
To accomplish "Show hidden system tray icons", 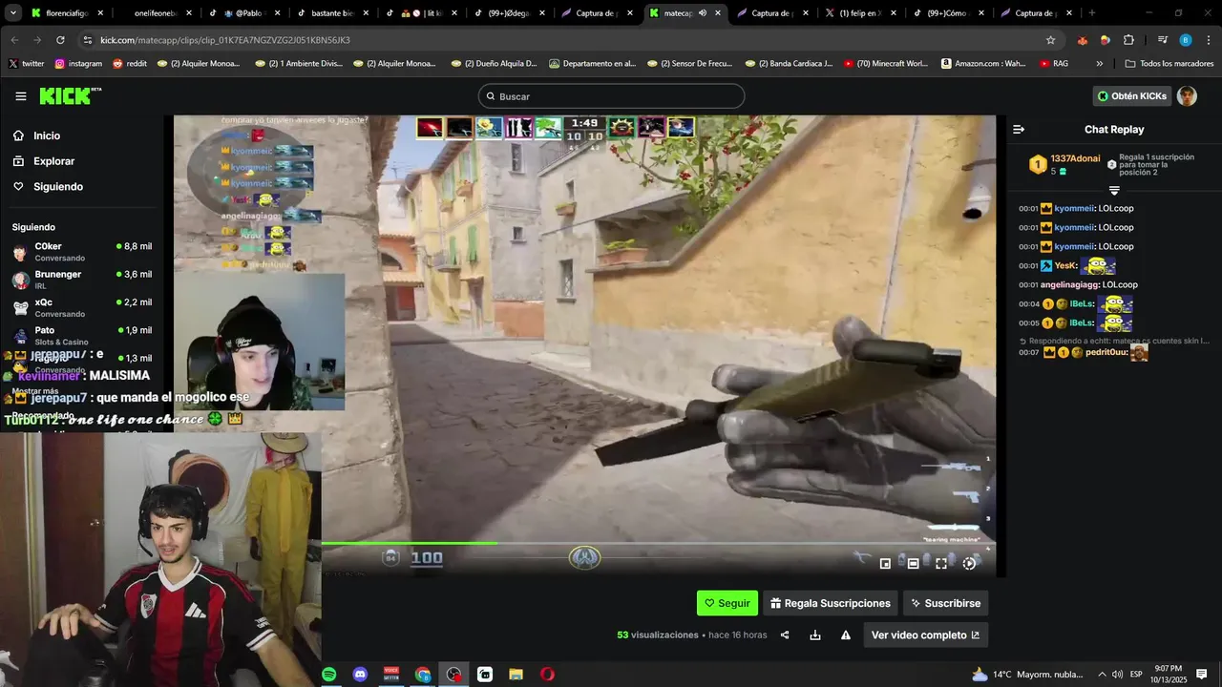I will click(x=1102, y=675).
